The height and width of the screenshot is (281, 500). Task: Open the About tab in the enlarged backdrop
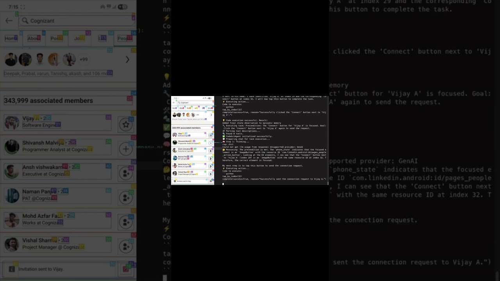click(x=34, y=38)
